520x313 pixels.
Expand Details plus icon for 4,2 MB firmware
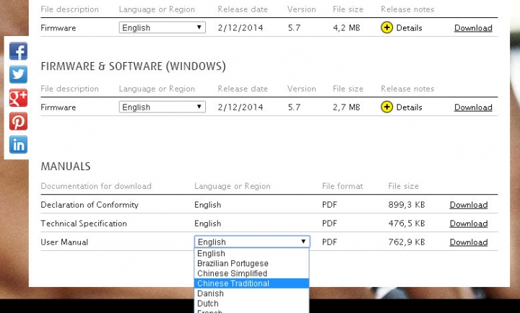386,27
